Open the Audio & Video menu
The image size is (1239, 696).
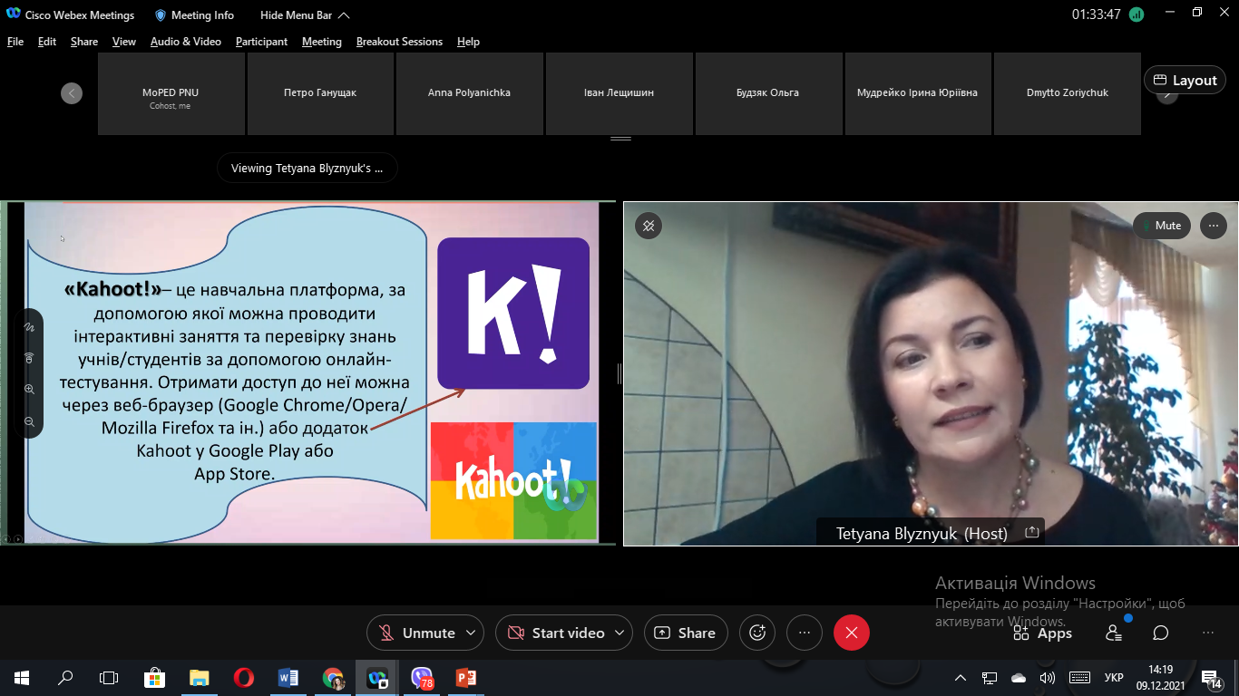[x=185, y=42]
